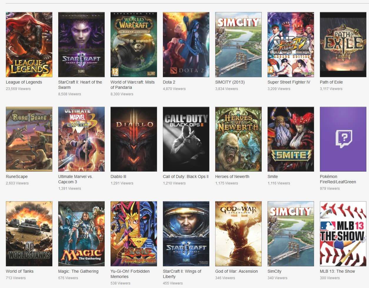Open the Magic: The Gathering title link
The image size is (369, 288).
coord(78,271)
